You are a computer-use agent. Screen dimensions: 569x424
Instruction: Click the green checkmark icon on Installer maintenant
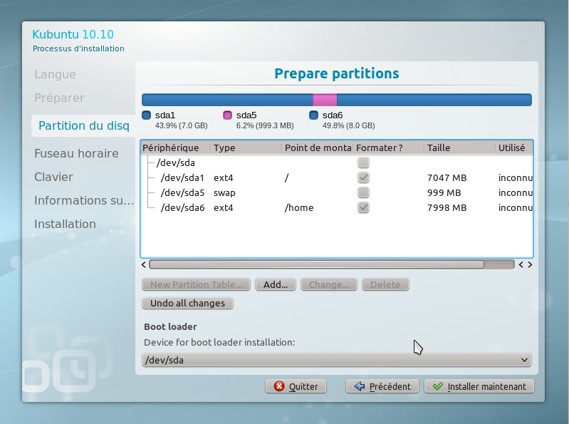438,386
